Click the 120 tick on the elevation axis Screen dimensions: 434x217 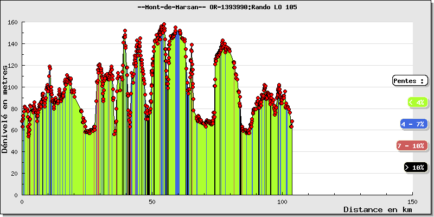[x=13, y=66]
